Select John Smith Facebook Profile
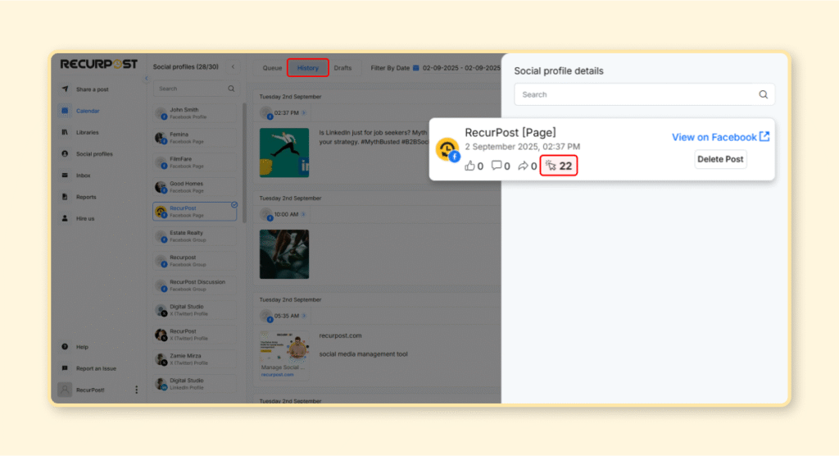 point(195,113)
